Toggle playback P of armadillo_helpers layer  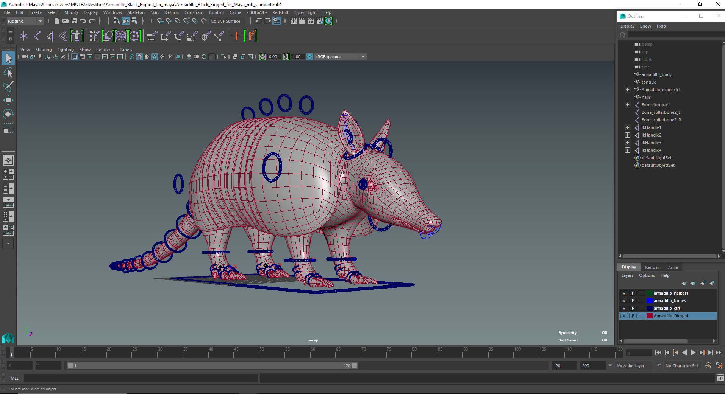[x=633, y=293]
